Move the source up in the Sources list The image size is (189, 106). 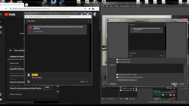(x=131, y=99)
